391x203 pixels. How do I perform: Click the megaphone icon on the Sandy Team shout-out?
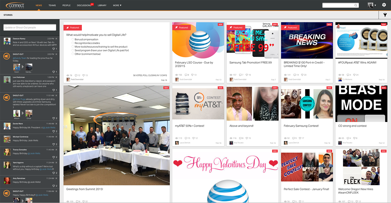pyautogui.click(x=7, y=56)
